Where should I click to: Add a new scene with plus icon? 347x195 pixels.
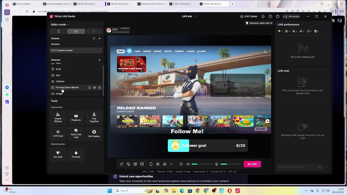99,38
